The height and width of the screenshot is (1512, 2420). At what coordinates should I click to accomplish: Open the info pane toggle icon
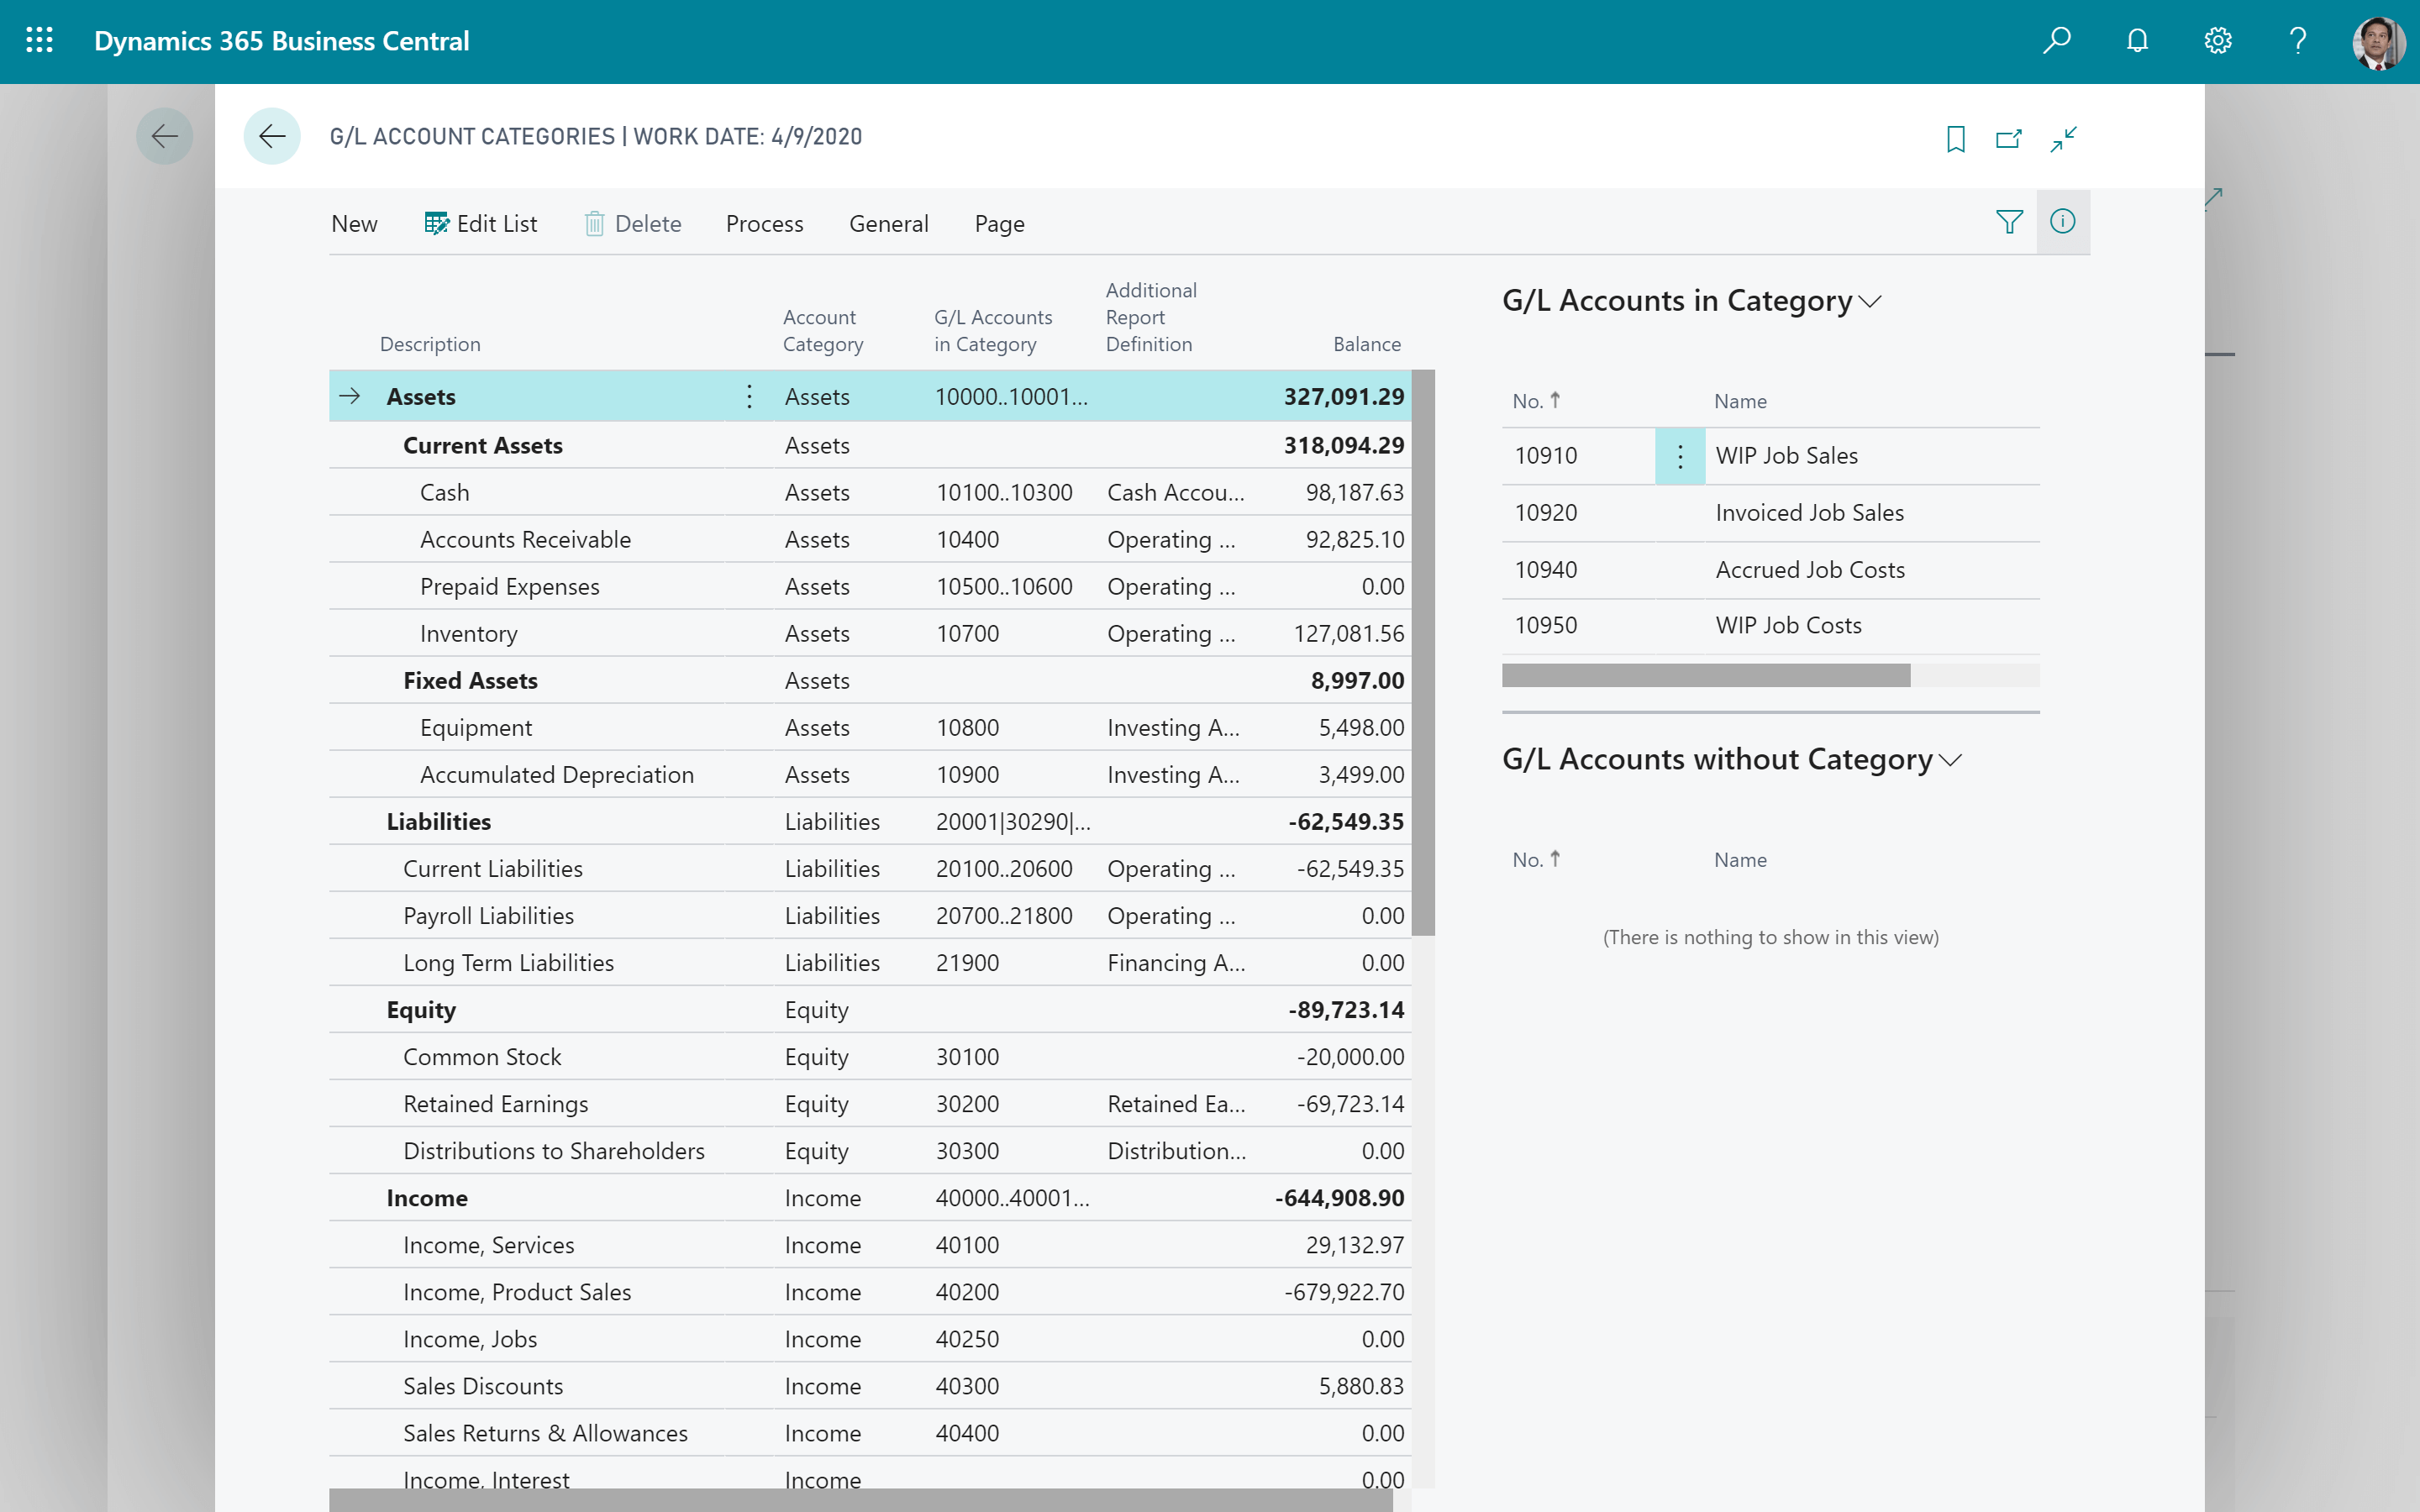2064,222
